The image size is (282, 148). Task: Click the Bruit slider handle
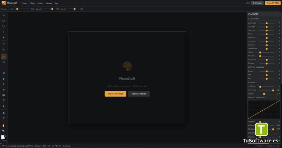point(260,56)
